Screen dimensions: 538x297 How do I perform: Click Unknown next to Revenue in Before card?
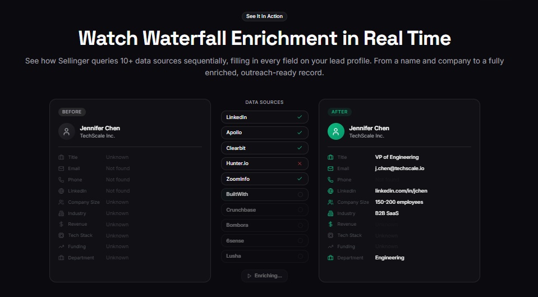tap(117, 225)
